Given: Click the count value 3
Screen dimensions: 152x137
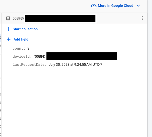Looking at the screenshot, I should point(29,48).
